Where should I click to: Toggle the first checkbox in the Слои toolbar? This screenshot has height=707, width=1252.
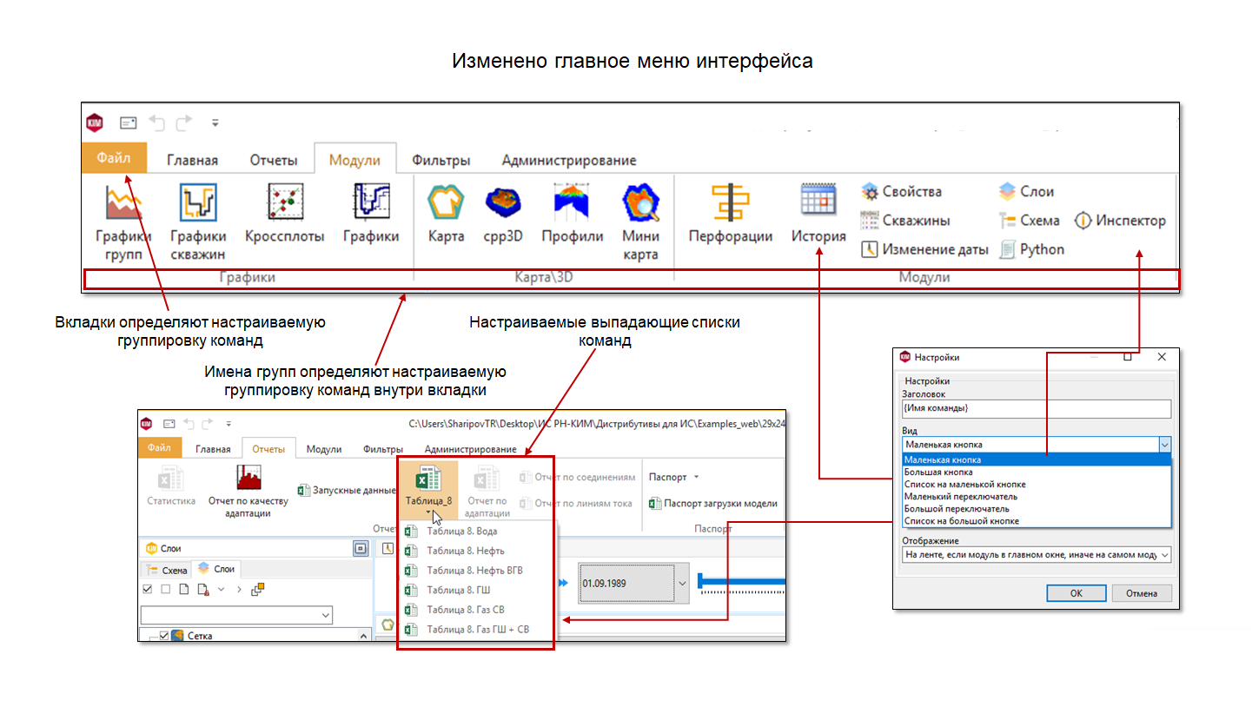pos(147,589)
